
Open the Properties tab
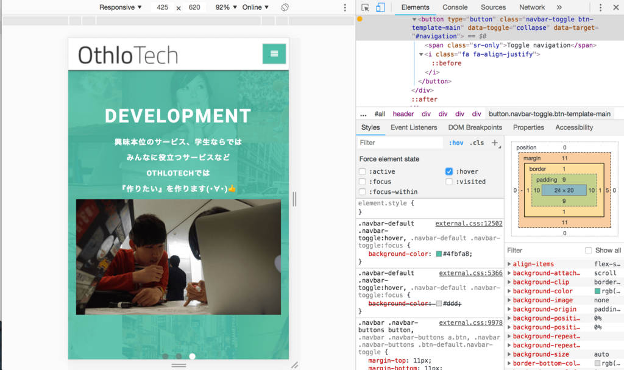[x=528, y=127]
